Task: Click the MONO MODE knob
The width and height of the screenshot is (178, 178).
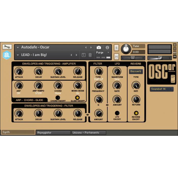Action: (x=78, y=85)
